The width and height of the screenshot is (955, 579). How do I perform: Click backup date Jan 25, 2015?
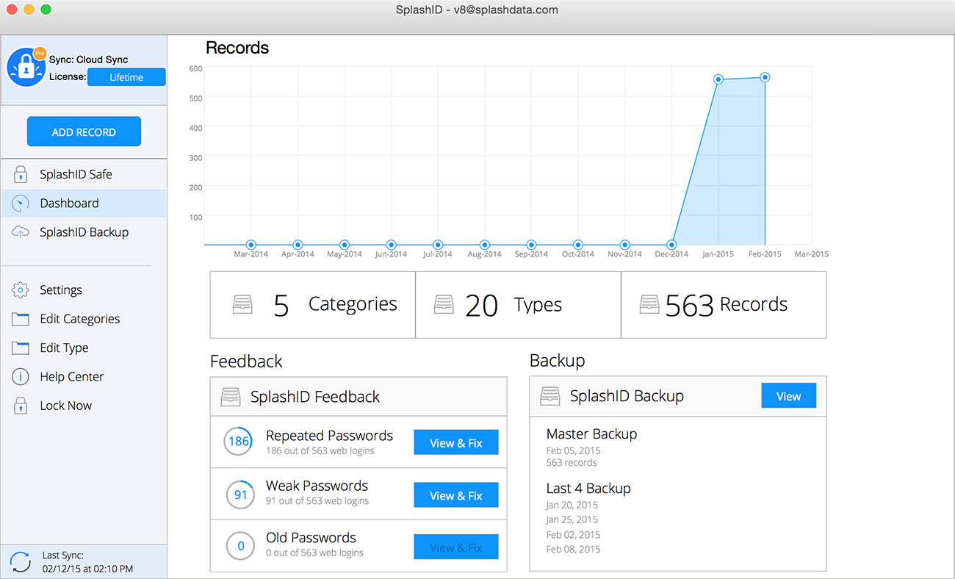pos(572,520)
